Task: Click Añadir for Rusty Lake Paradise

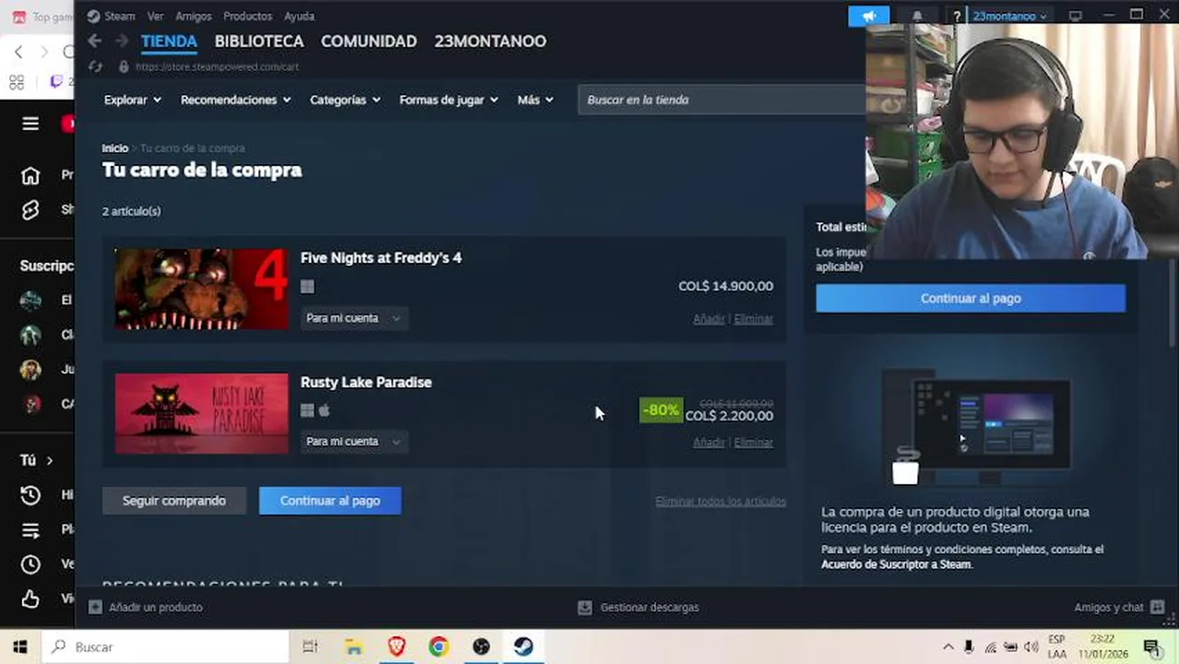Action: click(709, 443)
